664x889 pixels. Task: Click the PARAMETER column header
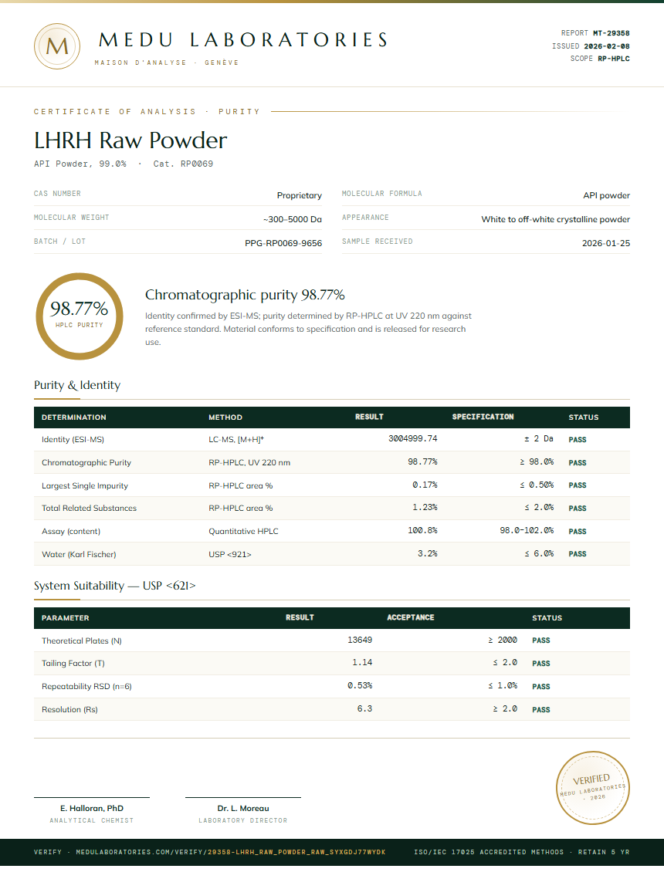click(x=65, y=618)
